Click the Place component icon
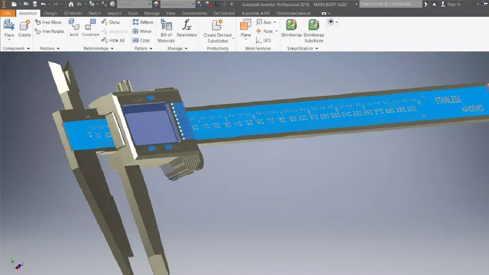The width and height of the screenshot is (489, 275). [x=9, y=25]
